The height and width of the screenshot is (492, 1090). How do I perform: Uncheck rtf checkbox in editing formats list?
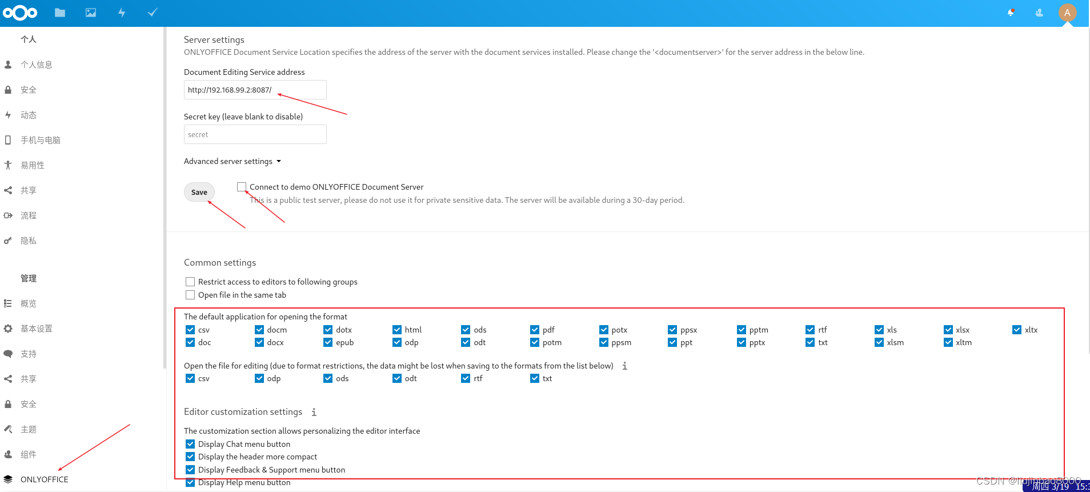pos(466,378)
